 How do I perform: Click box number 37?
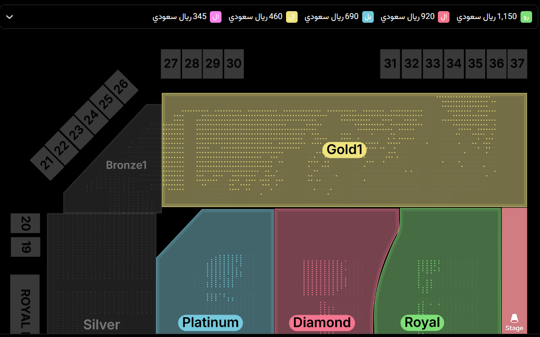(517, 64)
